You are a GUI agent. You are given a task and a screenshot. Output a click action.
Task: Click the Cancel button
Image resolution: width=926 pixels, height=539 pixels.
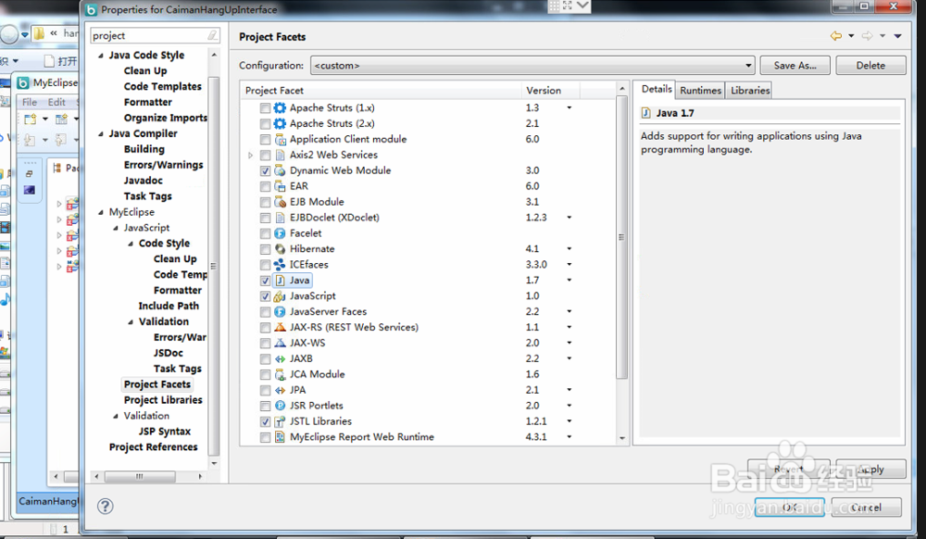tap(867, 508)
